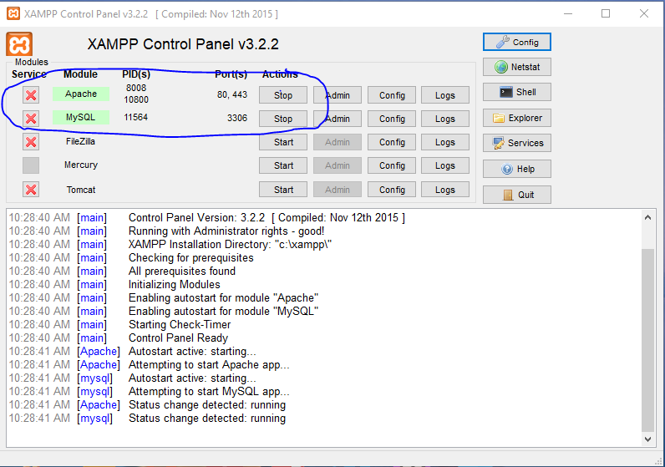This screenshot has width=665, height=467.
Task: Click log line "Control Panel Ready"
Action: [x=178, y=338]
